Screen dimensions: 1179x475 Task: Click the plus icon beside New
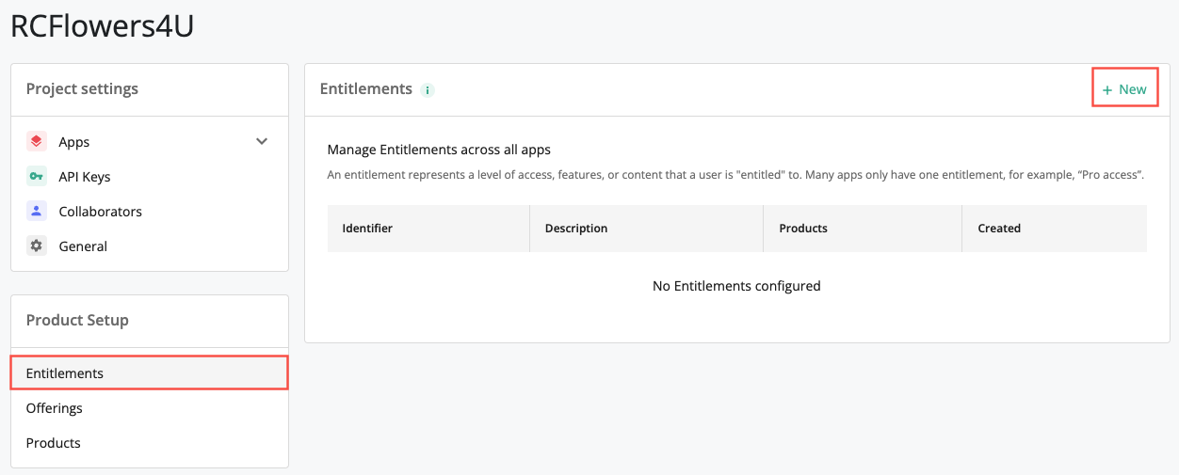(x=1107, y=90)
